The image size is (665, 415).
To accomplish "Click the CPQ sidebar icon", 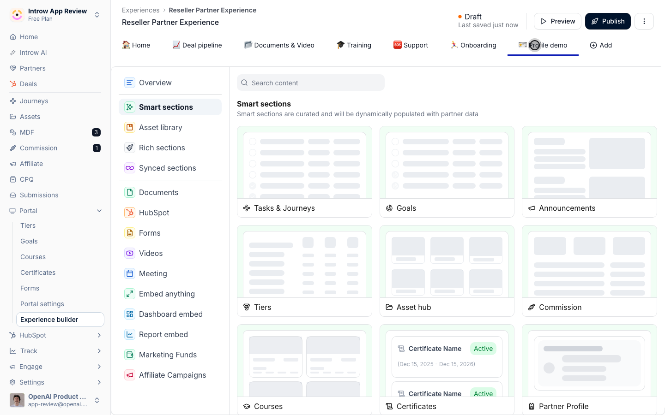I will pyautogui.click(x=13, y=179).
